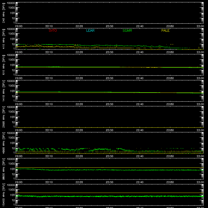Click the red SVTO station legend label

53,30
